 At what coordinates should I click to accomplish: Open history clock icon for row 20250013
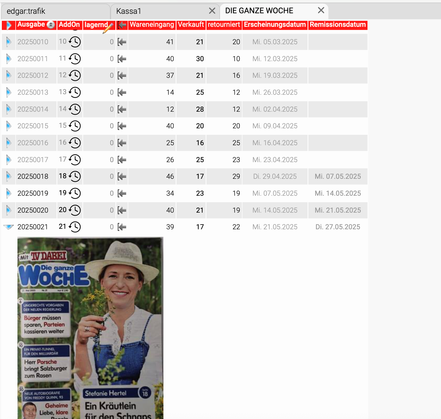click(75, 92)
